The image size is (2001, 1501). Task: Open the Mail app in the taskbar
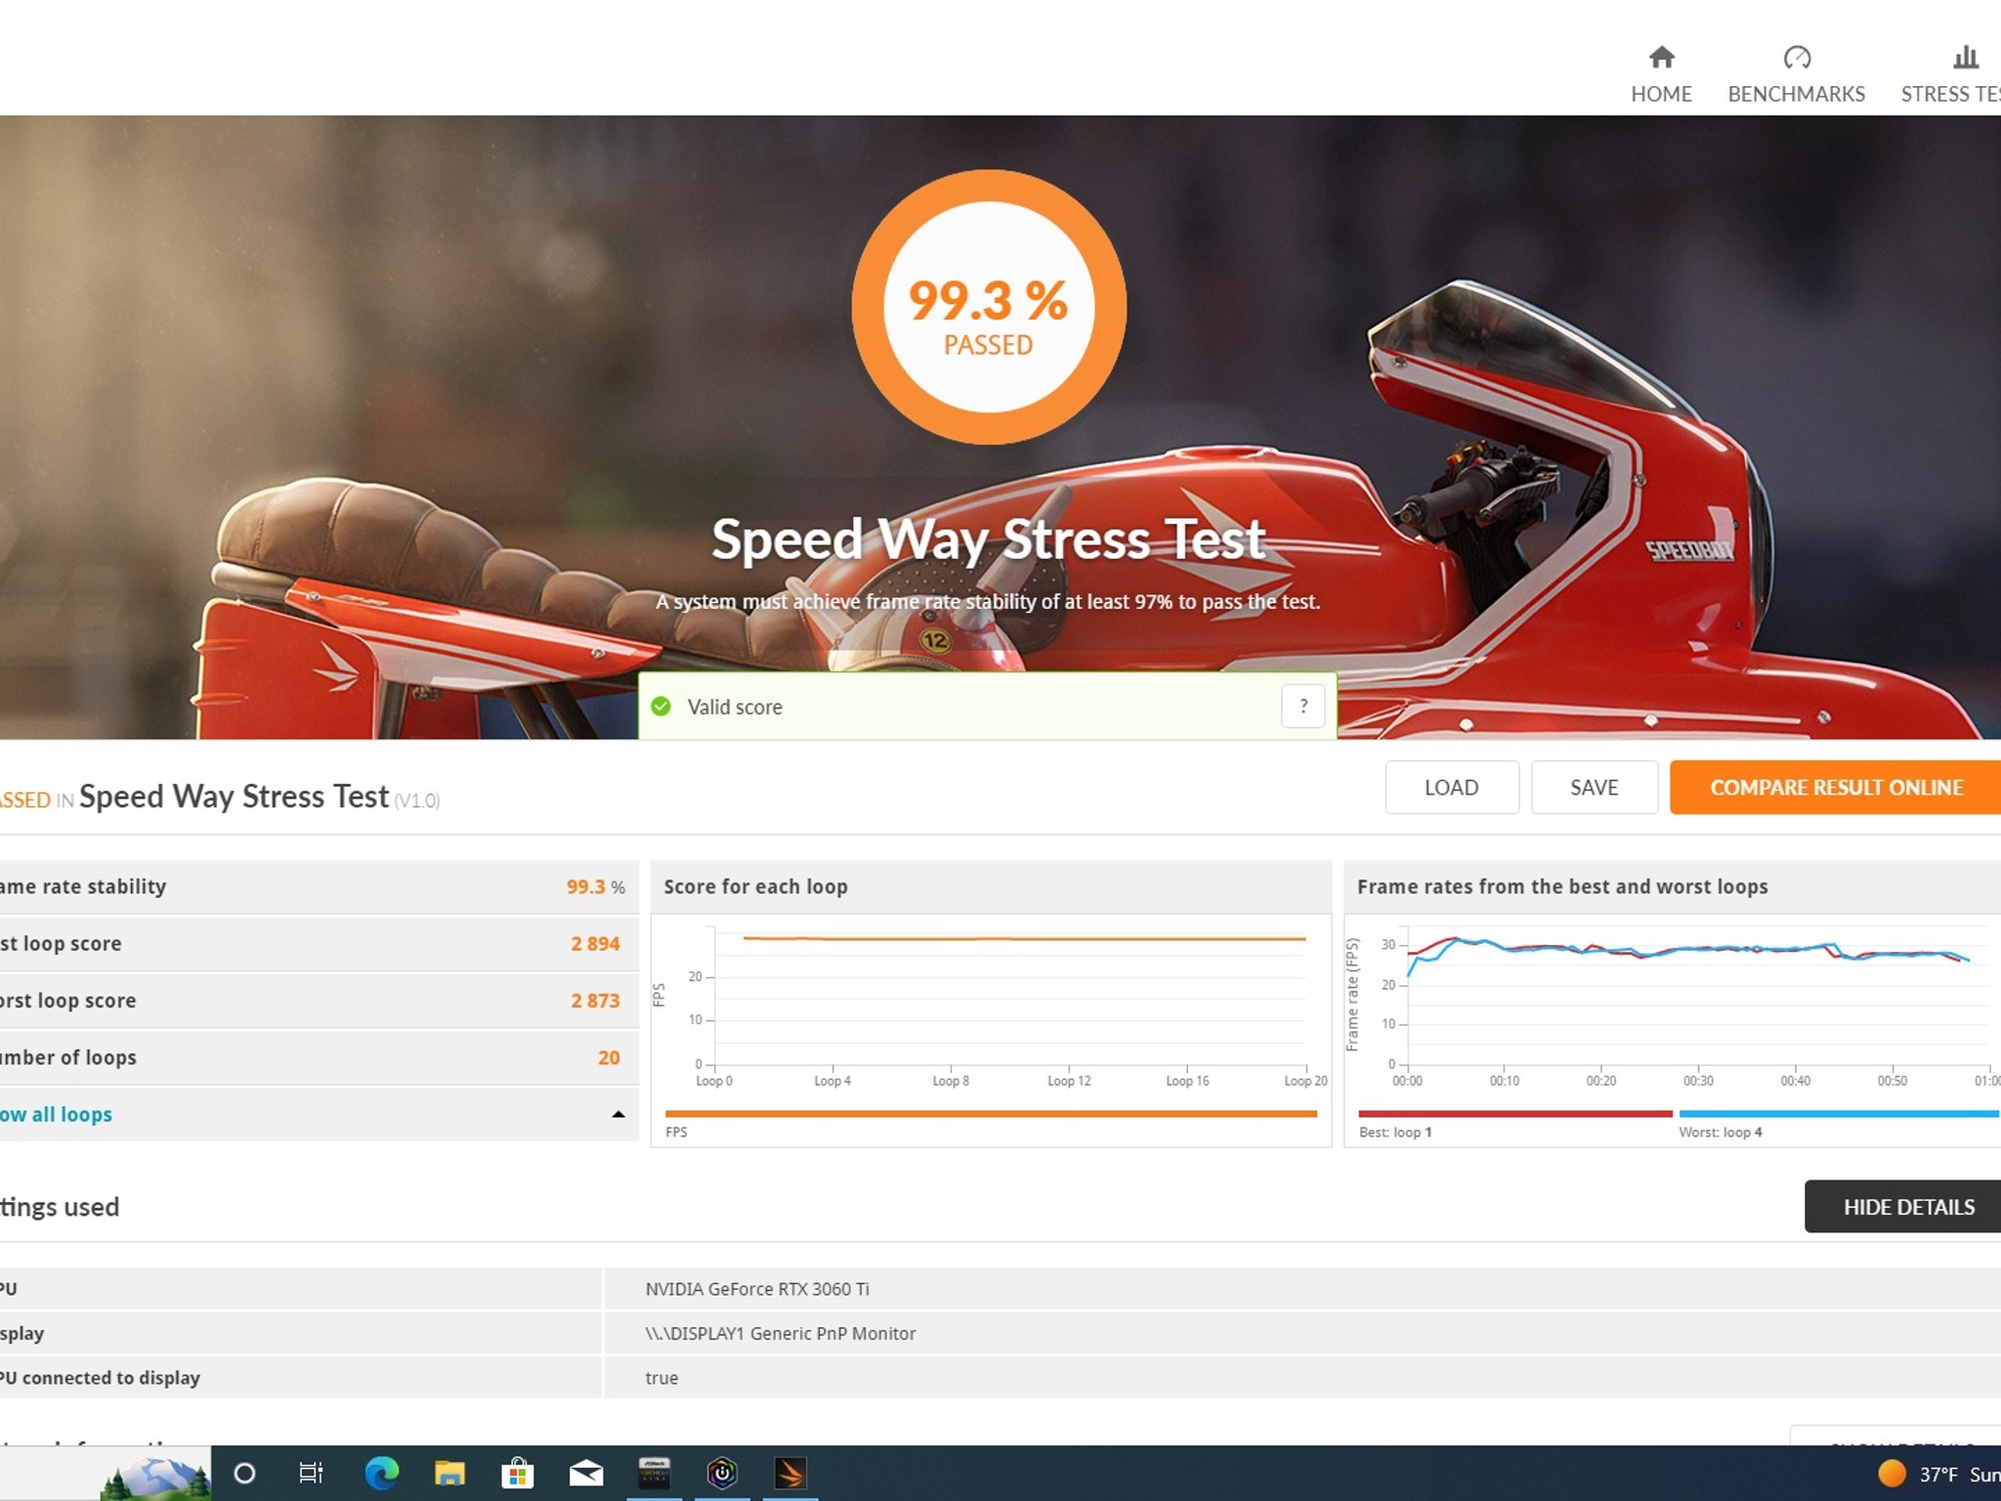pos(586,1473)
